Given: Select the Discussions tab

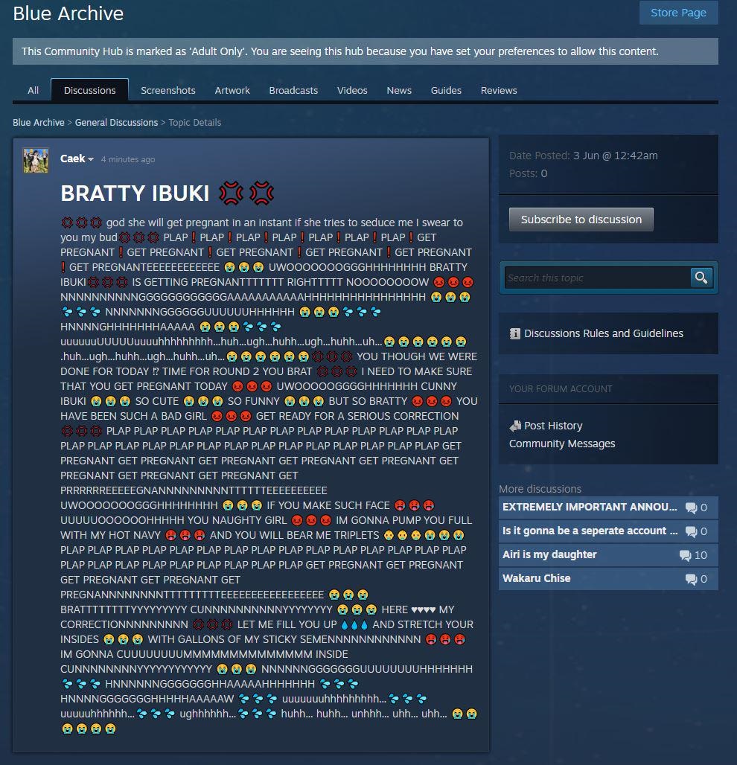Looking at the screenshot, I should (90, 90).
